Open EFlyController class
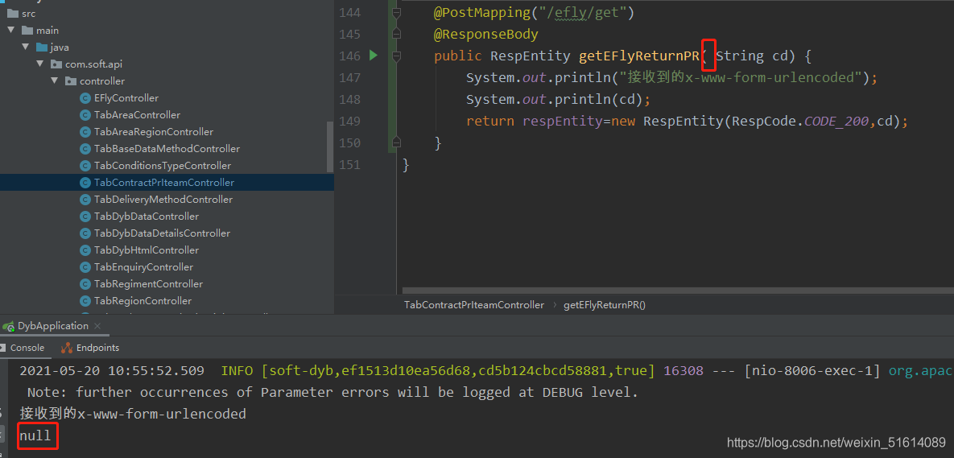 pyautogui.click(x=126, y=98)
